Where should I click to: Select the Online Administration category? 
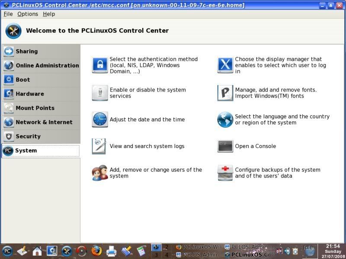tap(41, 66)
